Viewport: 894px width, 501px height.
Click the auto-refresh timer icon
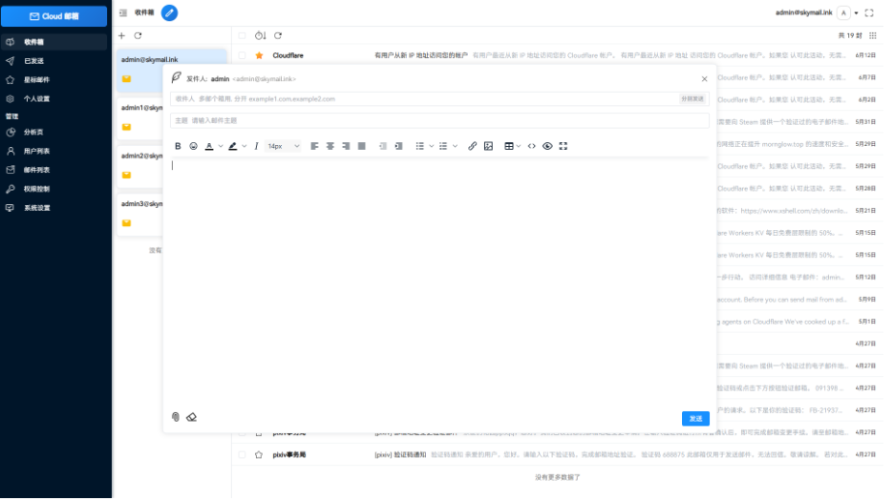pyautogui.click(x=263, y=36)
